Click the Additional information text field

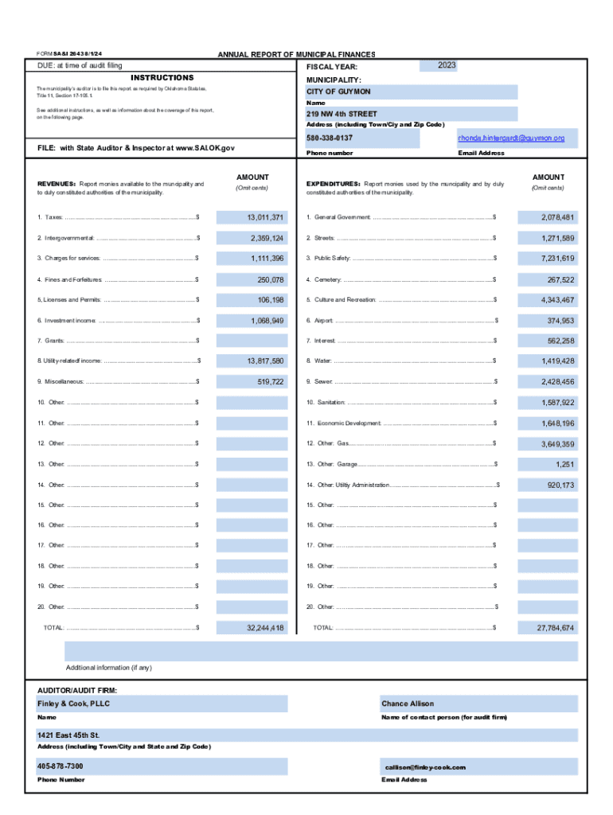pos(321,652)
